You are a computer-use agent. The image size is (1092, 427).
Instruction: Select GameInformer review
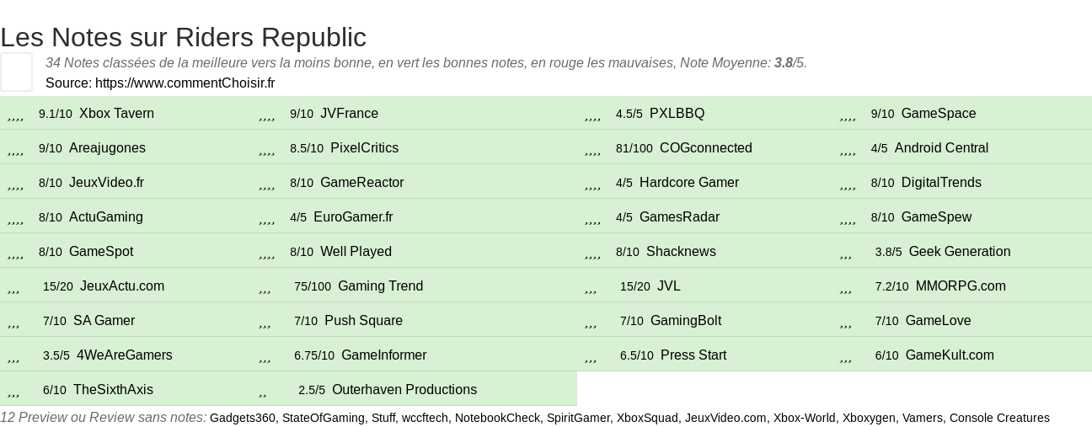(383, 355)
